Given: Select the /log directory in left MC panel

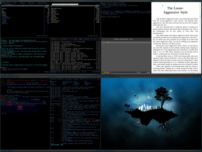Looking at the screenshot, I should pyautogui.click(x=3, y=11).
